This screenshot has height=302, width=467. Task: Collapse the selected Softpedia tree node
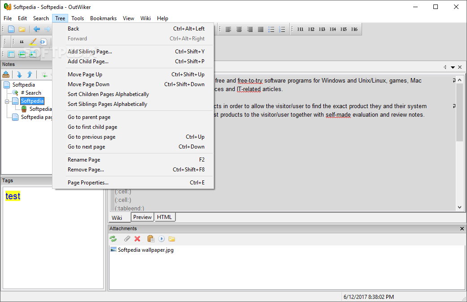(x=7, y=101)
